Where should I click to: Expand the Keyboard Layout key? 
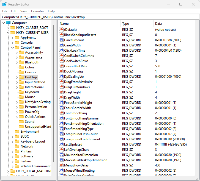point(12,142)
